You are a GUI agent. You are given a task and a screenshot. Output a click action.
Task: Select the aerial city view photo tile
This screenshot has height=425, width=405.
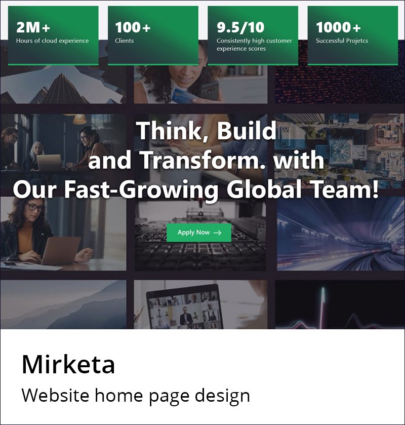340,151
